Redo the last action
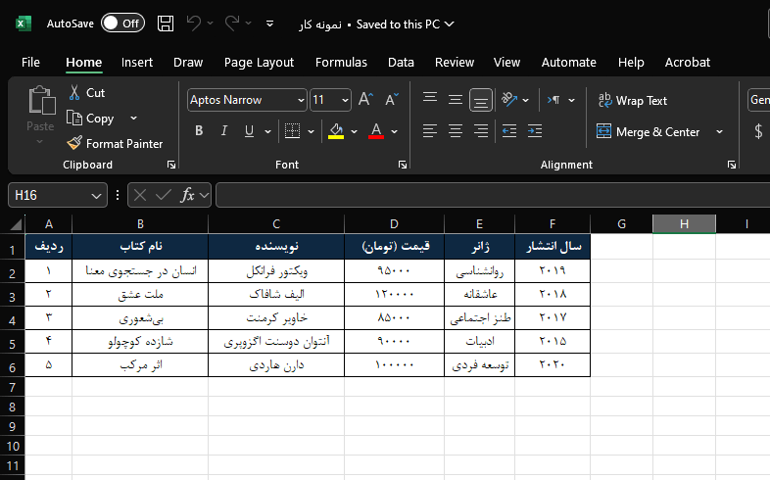770x480 pixels. pos(232,24)
